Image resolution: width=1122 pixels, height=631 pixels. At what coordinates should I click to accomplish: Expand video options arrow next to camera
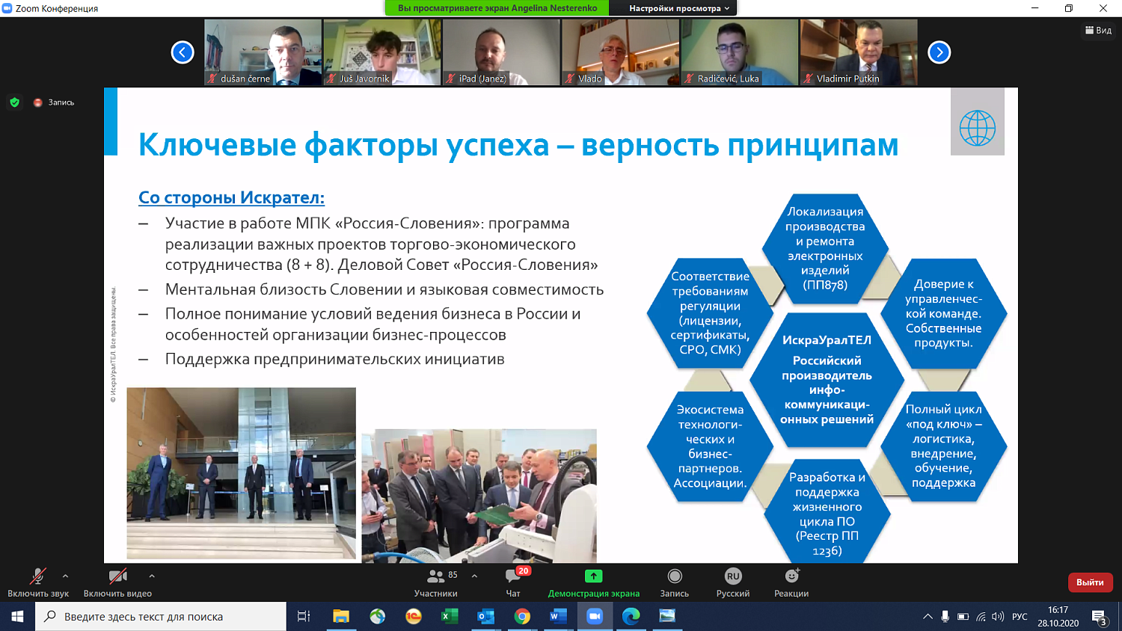pos(152,576)
